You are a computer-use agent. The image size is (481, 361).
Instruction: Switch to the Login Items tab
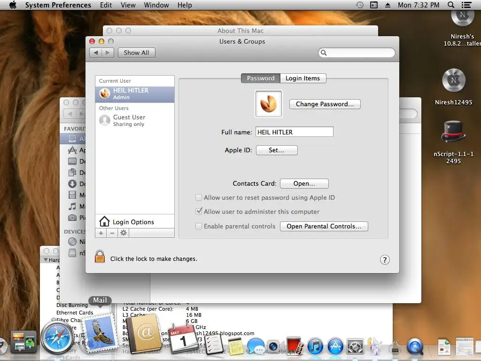303,78
